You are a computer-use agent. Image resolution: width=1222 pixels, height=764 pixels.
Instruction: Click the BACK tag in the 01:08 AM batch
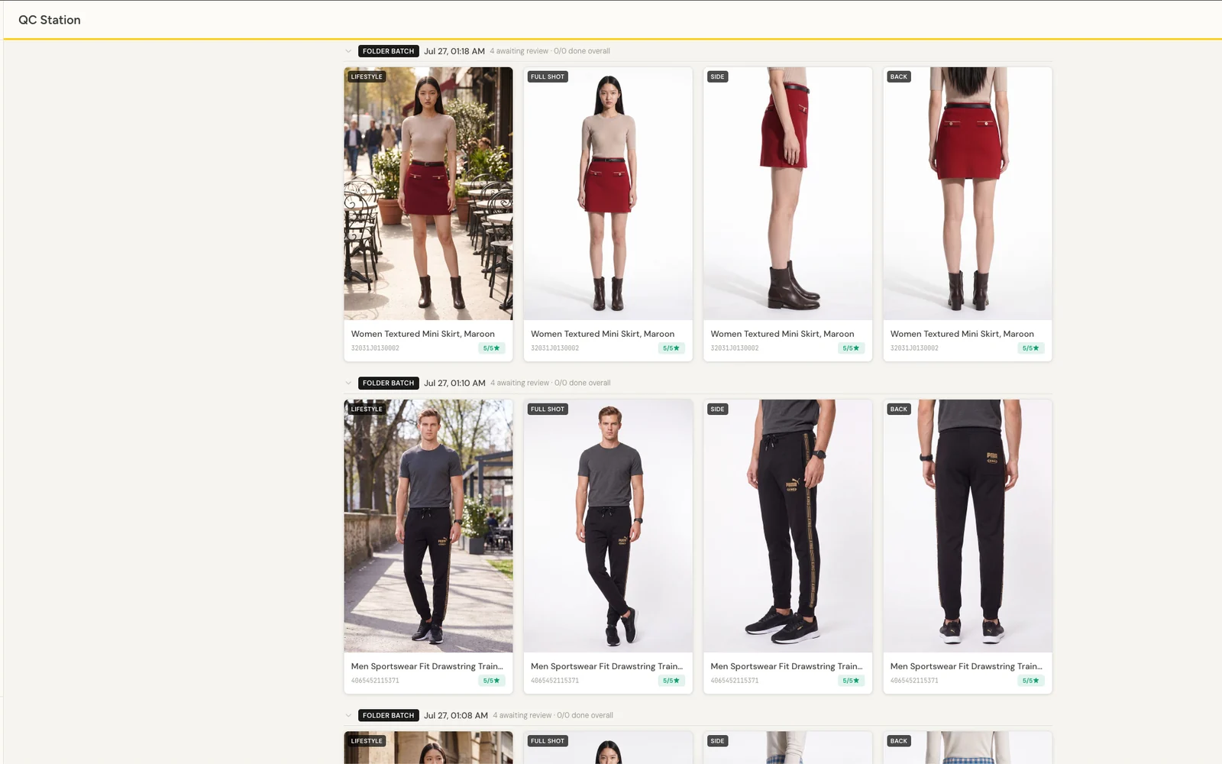pos(899,741)
